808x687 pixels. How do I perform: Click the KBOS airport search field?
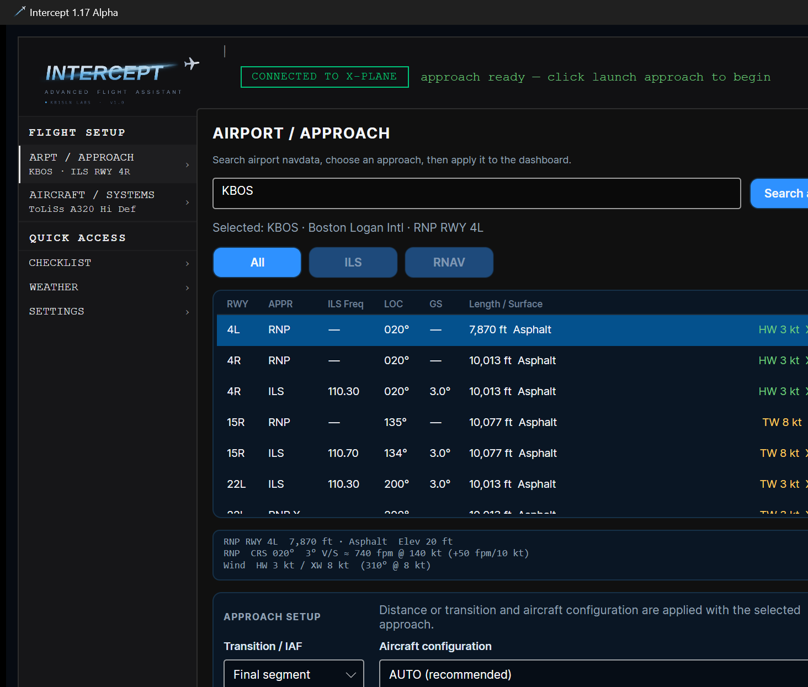coord(477,193)
